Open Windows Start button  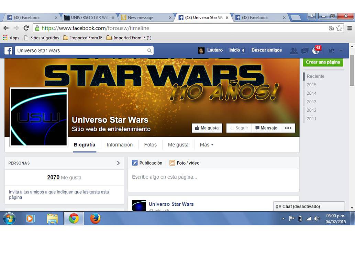pyautogui.click(x=9, y=218)
